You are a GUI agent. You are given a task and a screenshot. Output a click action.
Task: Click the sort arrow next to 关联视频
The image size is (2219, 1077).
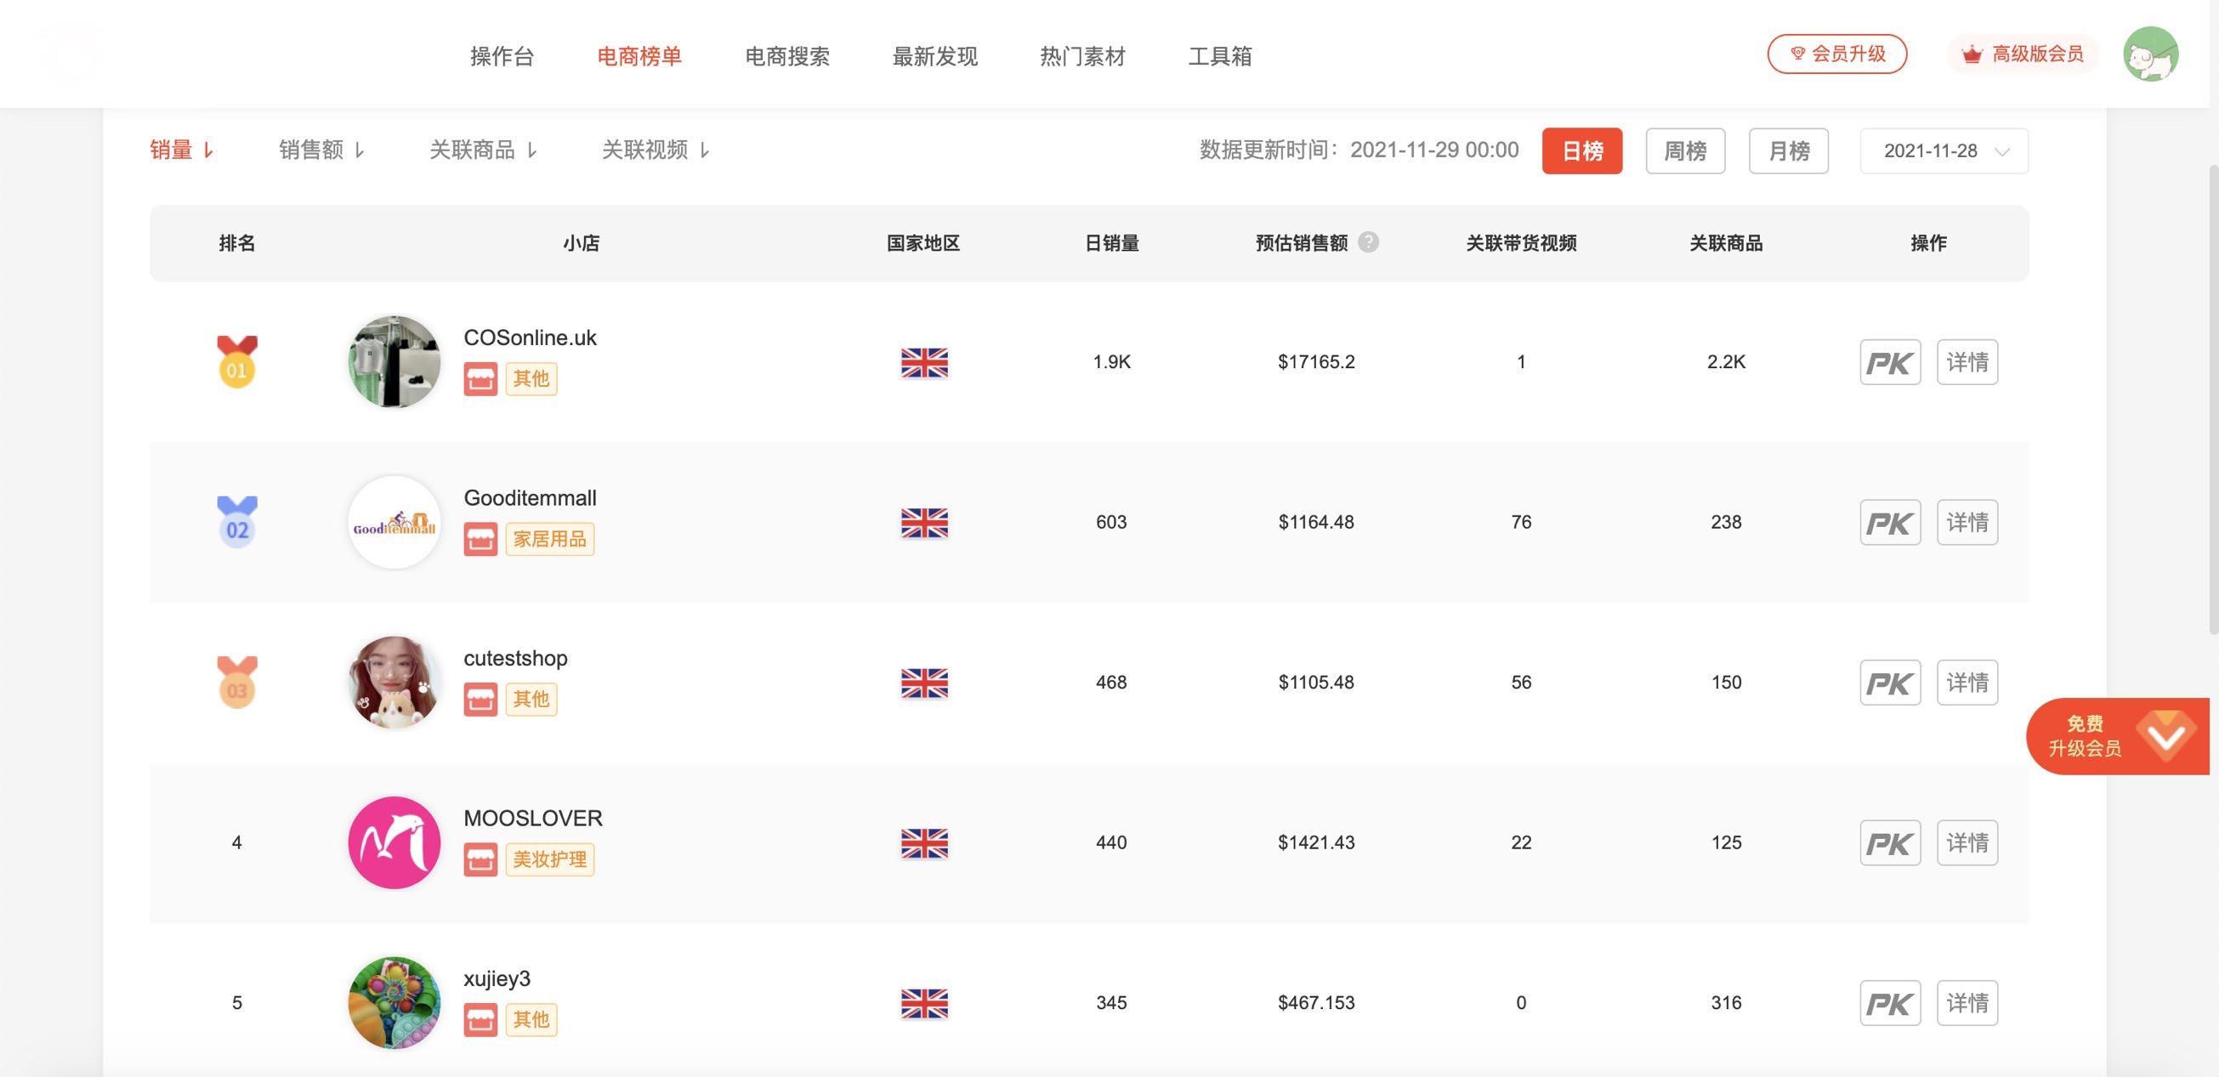(x=707, y=149)
